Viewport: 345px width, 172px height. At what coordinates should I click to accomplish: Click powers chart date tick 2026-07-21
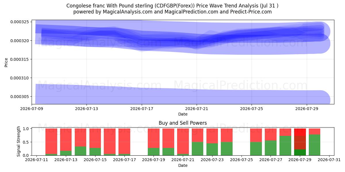[183, 160]
